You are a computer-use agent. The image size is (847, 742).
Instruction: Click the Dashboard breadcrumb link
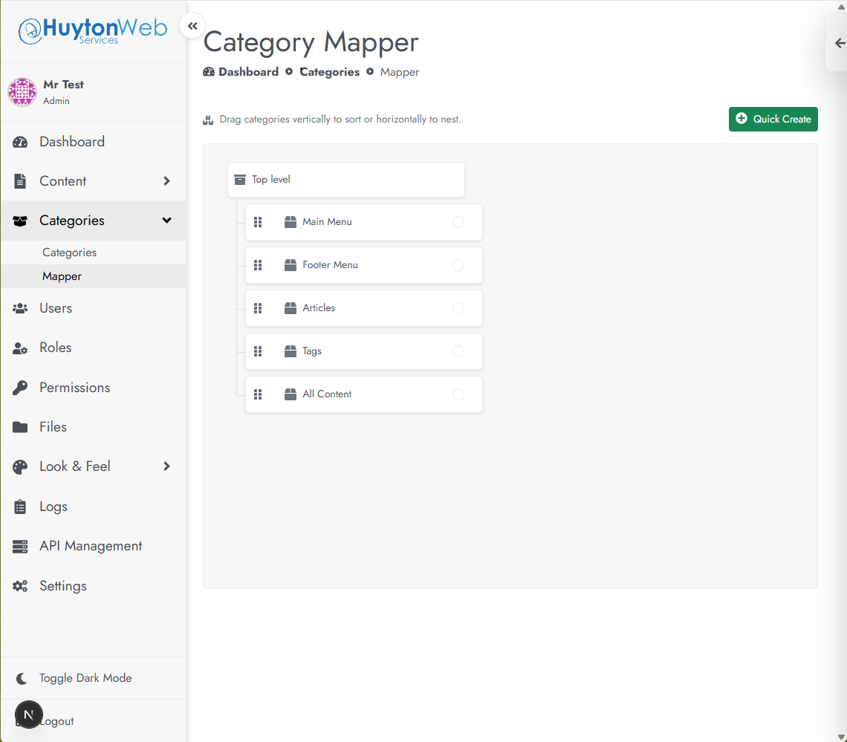coord(248,72)
